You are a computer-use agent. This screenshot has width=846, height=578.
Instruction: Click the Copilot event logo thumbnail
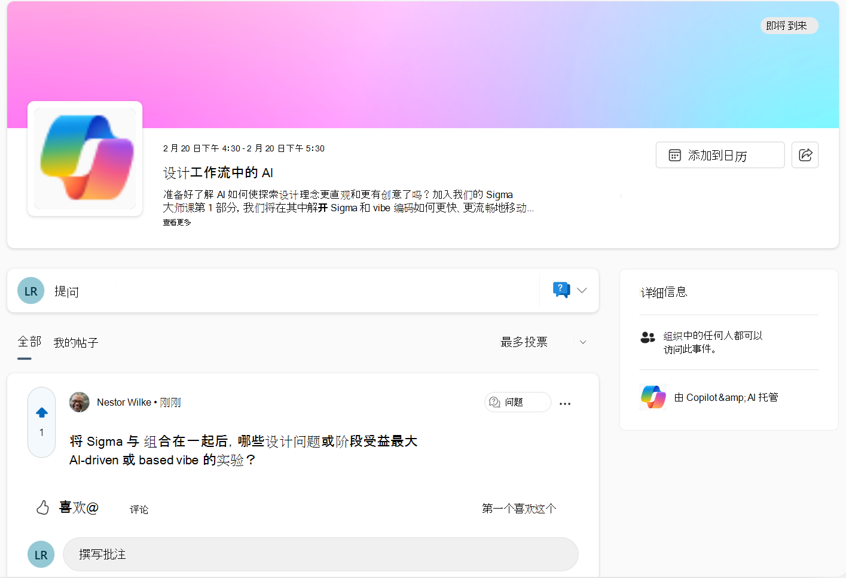pyautogui.click(x=85, y=159)
